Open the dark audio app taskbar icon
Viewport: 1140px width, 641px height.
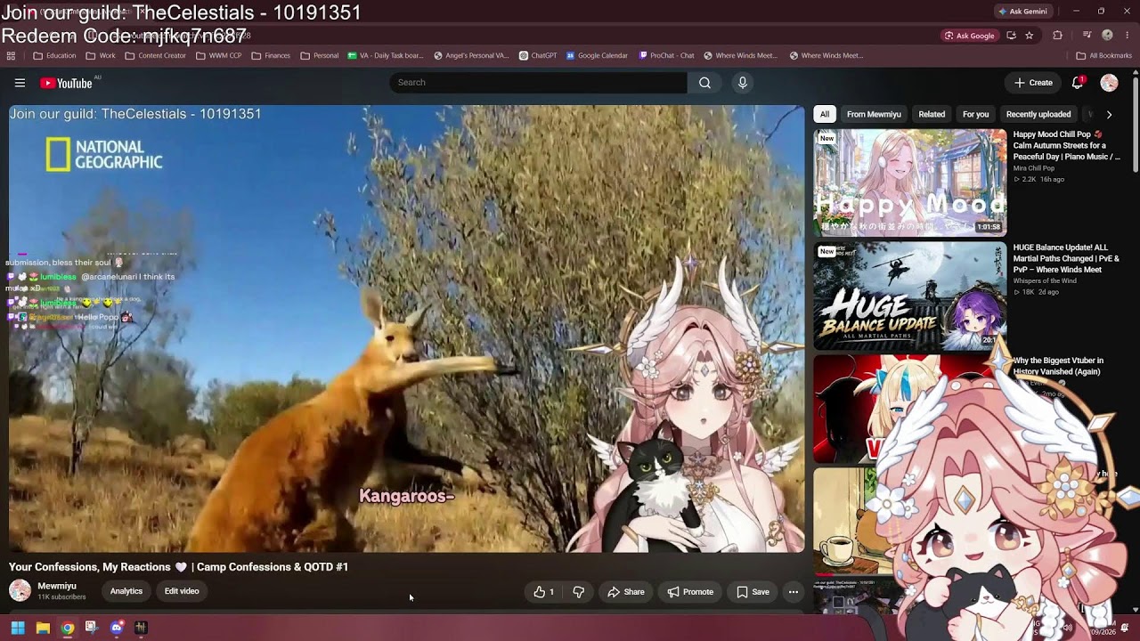pyautogui.click(x=140, y=628)
